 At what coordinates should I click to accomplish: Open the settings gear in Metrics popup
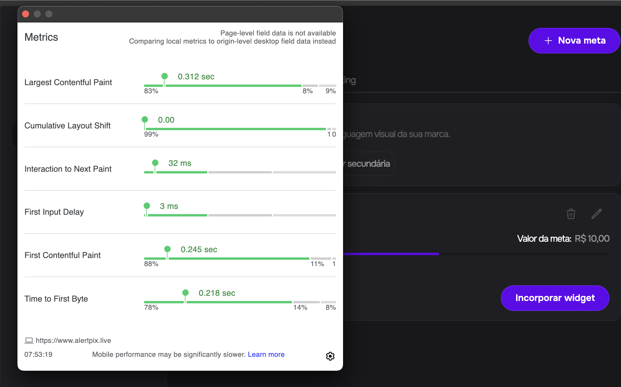coord(330,356)
